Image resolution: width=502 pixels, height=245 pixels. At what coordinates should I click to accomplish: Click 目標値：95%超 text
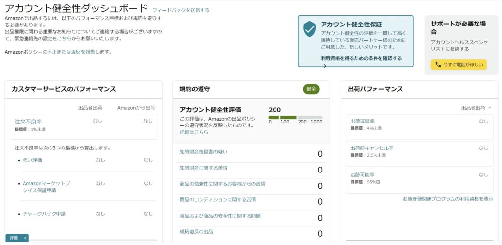pos(365,182)
